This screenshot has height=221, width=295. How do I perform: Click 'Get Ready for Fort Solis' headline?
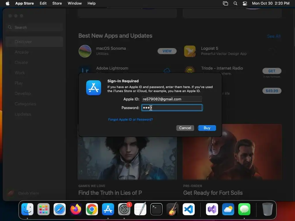(213, 193)
